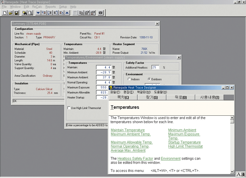Open the 도움말(H) menu in the help window
The height and width of the screenshot is (178, 246).
click(160, 92)
